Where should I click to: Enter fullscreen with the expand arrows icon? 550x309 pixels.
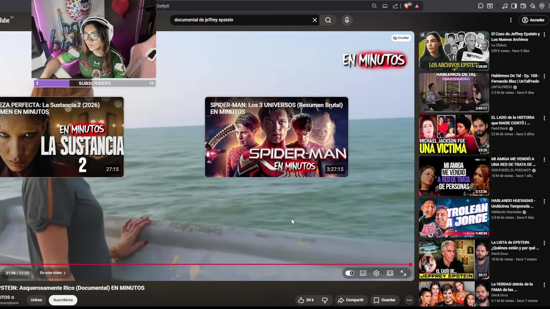(x=403, y=273)
